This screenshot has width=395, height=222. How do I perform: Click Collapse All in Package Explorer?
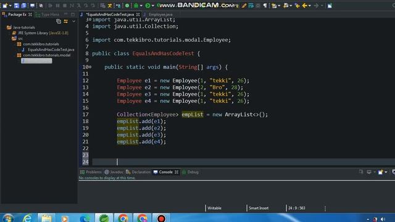(59, 22)
